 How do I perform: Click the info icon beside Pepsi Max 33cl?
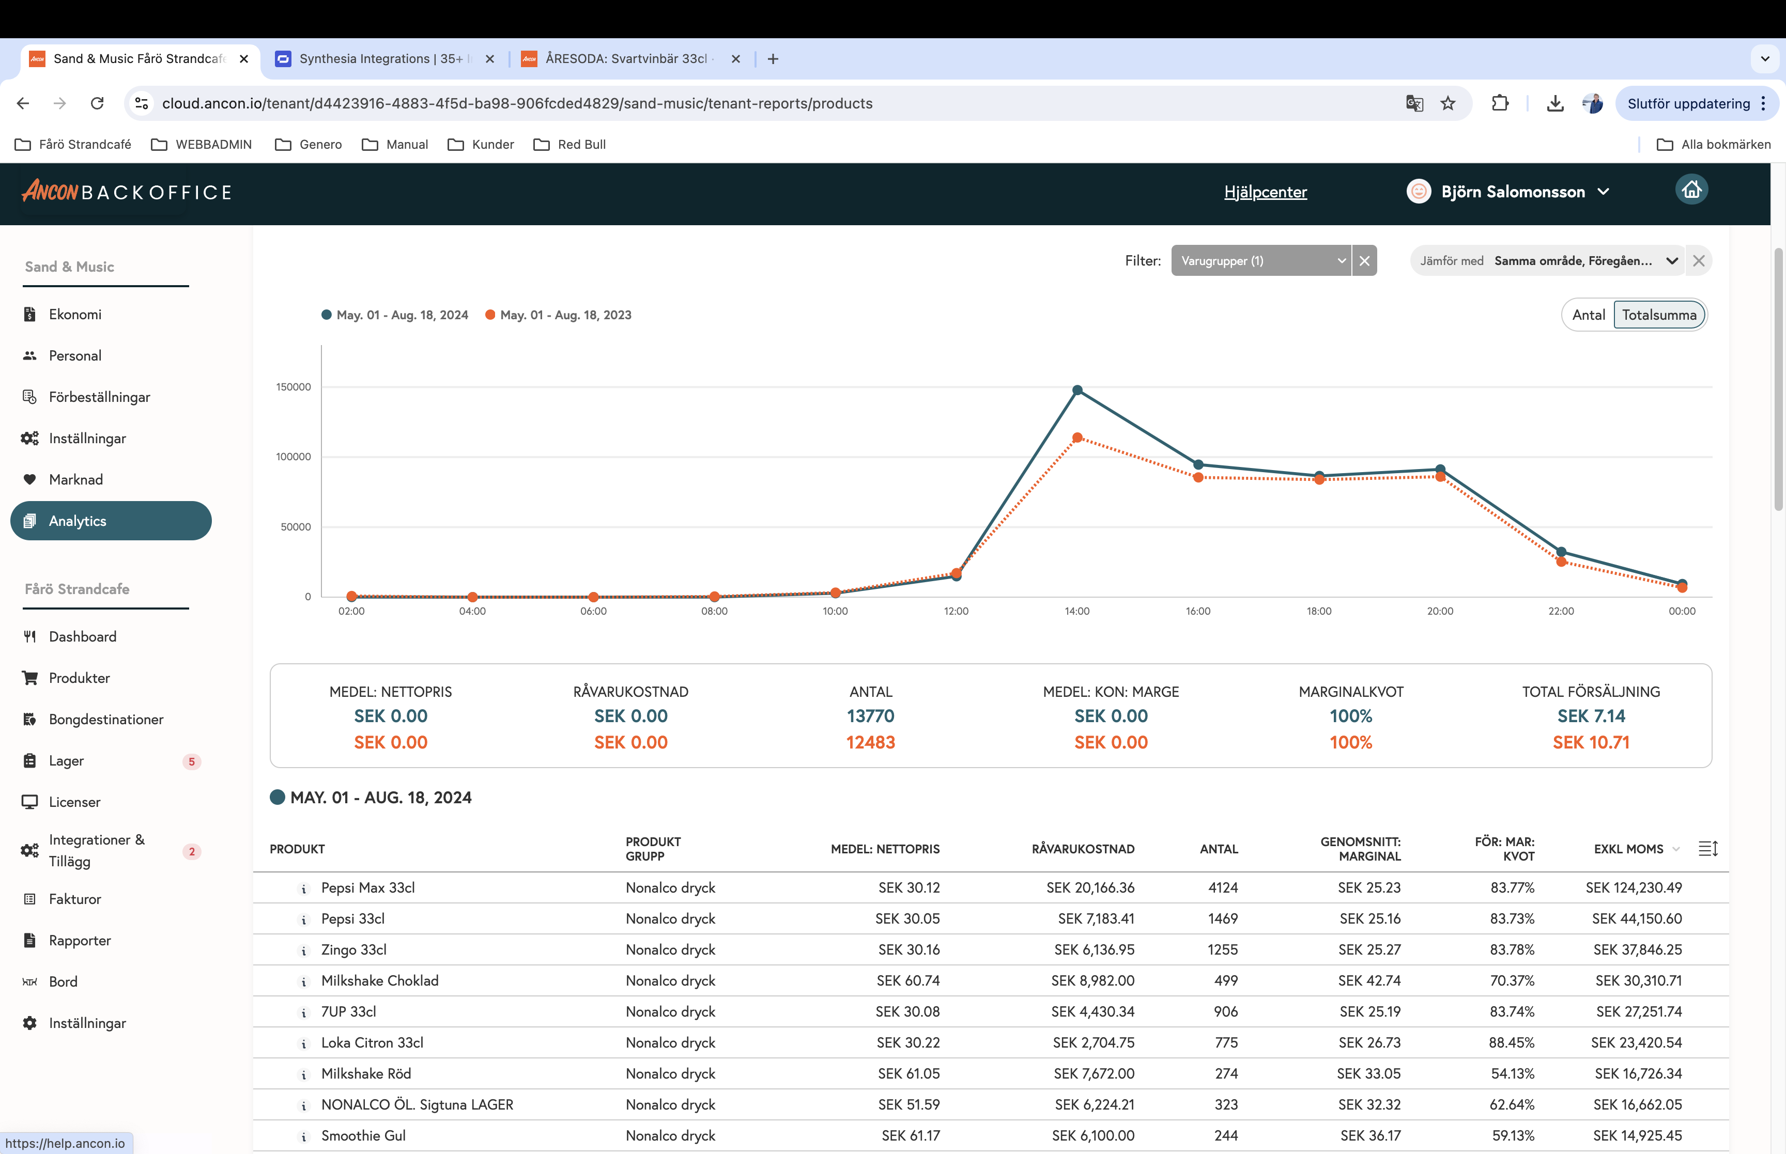(303, 888)
